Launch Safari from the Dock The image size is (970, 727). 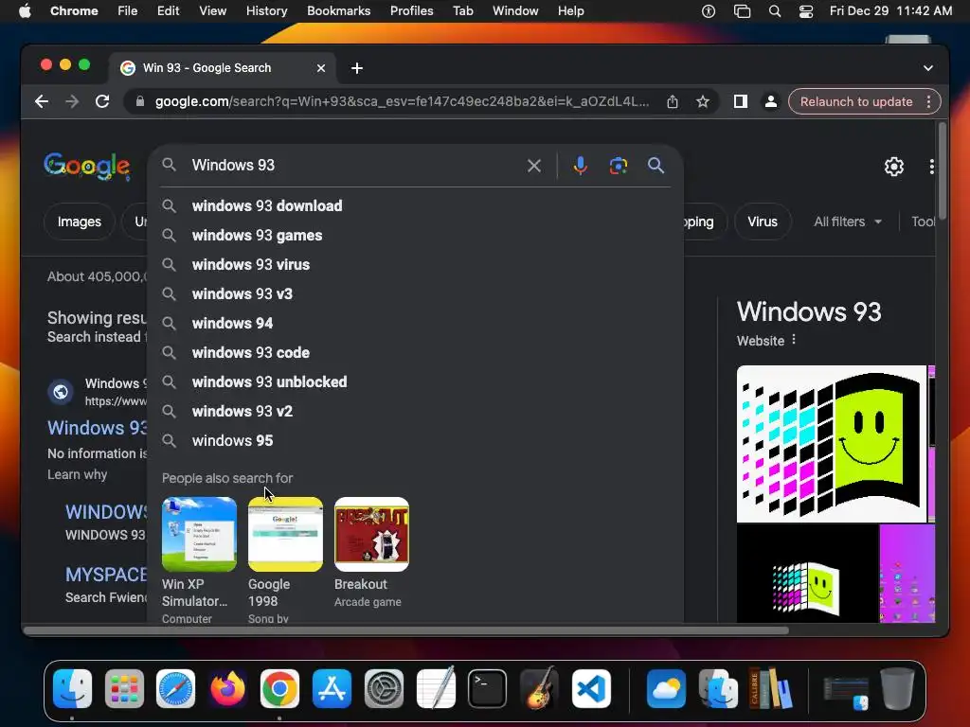175,689
